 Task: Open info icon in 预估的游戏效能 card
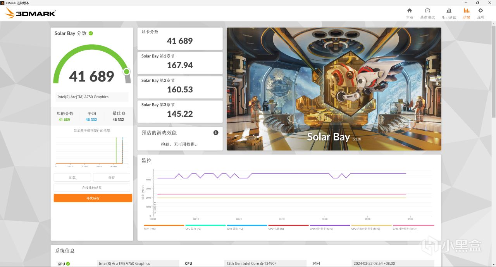216,133
